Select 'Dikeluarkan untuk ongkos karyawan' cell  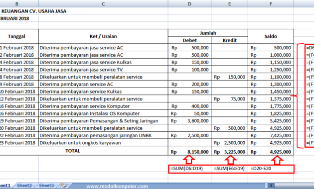tap(103, 143)
